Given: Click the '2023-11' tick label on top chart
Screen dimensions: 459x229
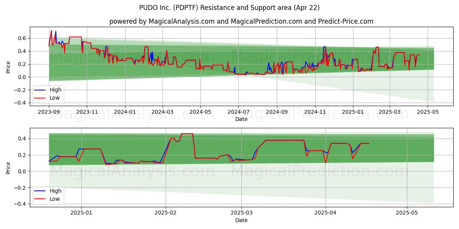Looking at the screenshot, I should click(x=87, y=112).
